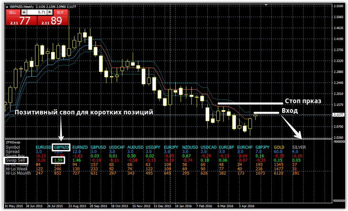The image size is (348, 211).
Task: Select the white stop order line
Action: point(248,103)
